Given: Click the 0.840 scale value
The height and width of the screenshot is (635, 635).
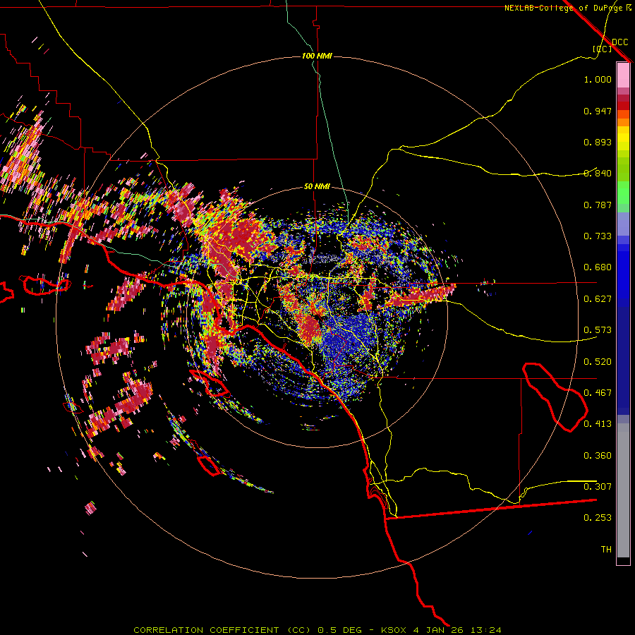Looking at the screenshot, I should pos(598,174).
